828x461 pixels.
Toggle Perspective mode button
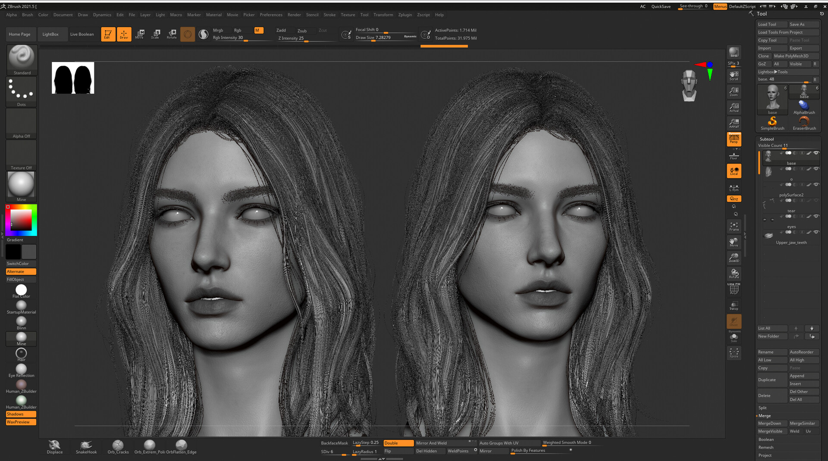coord(734,139)
